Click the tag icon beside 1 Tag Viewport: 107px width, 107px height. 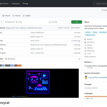pos(16,22)
